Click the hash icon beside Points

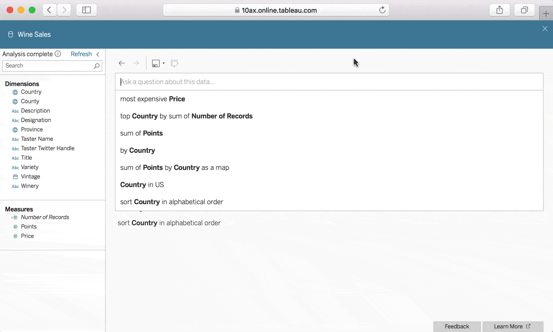pos(15,227)
